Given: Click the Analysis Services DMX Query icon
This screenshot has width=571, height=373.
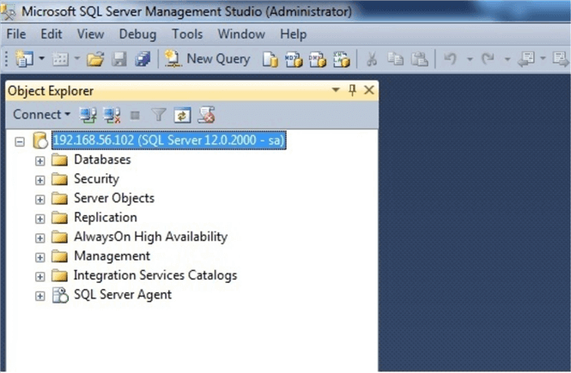Looking at the screenshot, I should (x=317, y=59).
